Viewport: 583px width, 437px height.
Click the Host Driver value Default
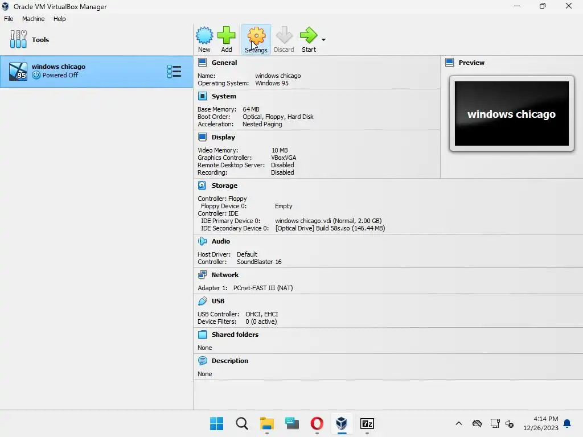247,254
